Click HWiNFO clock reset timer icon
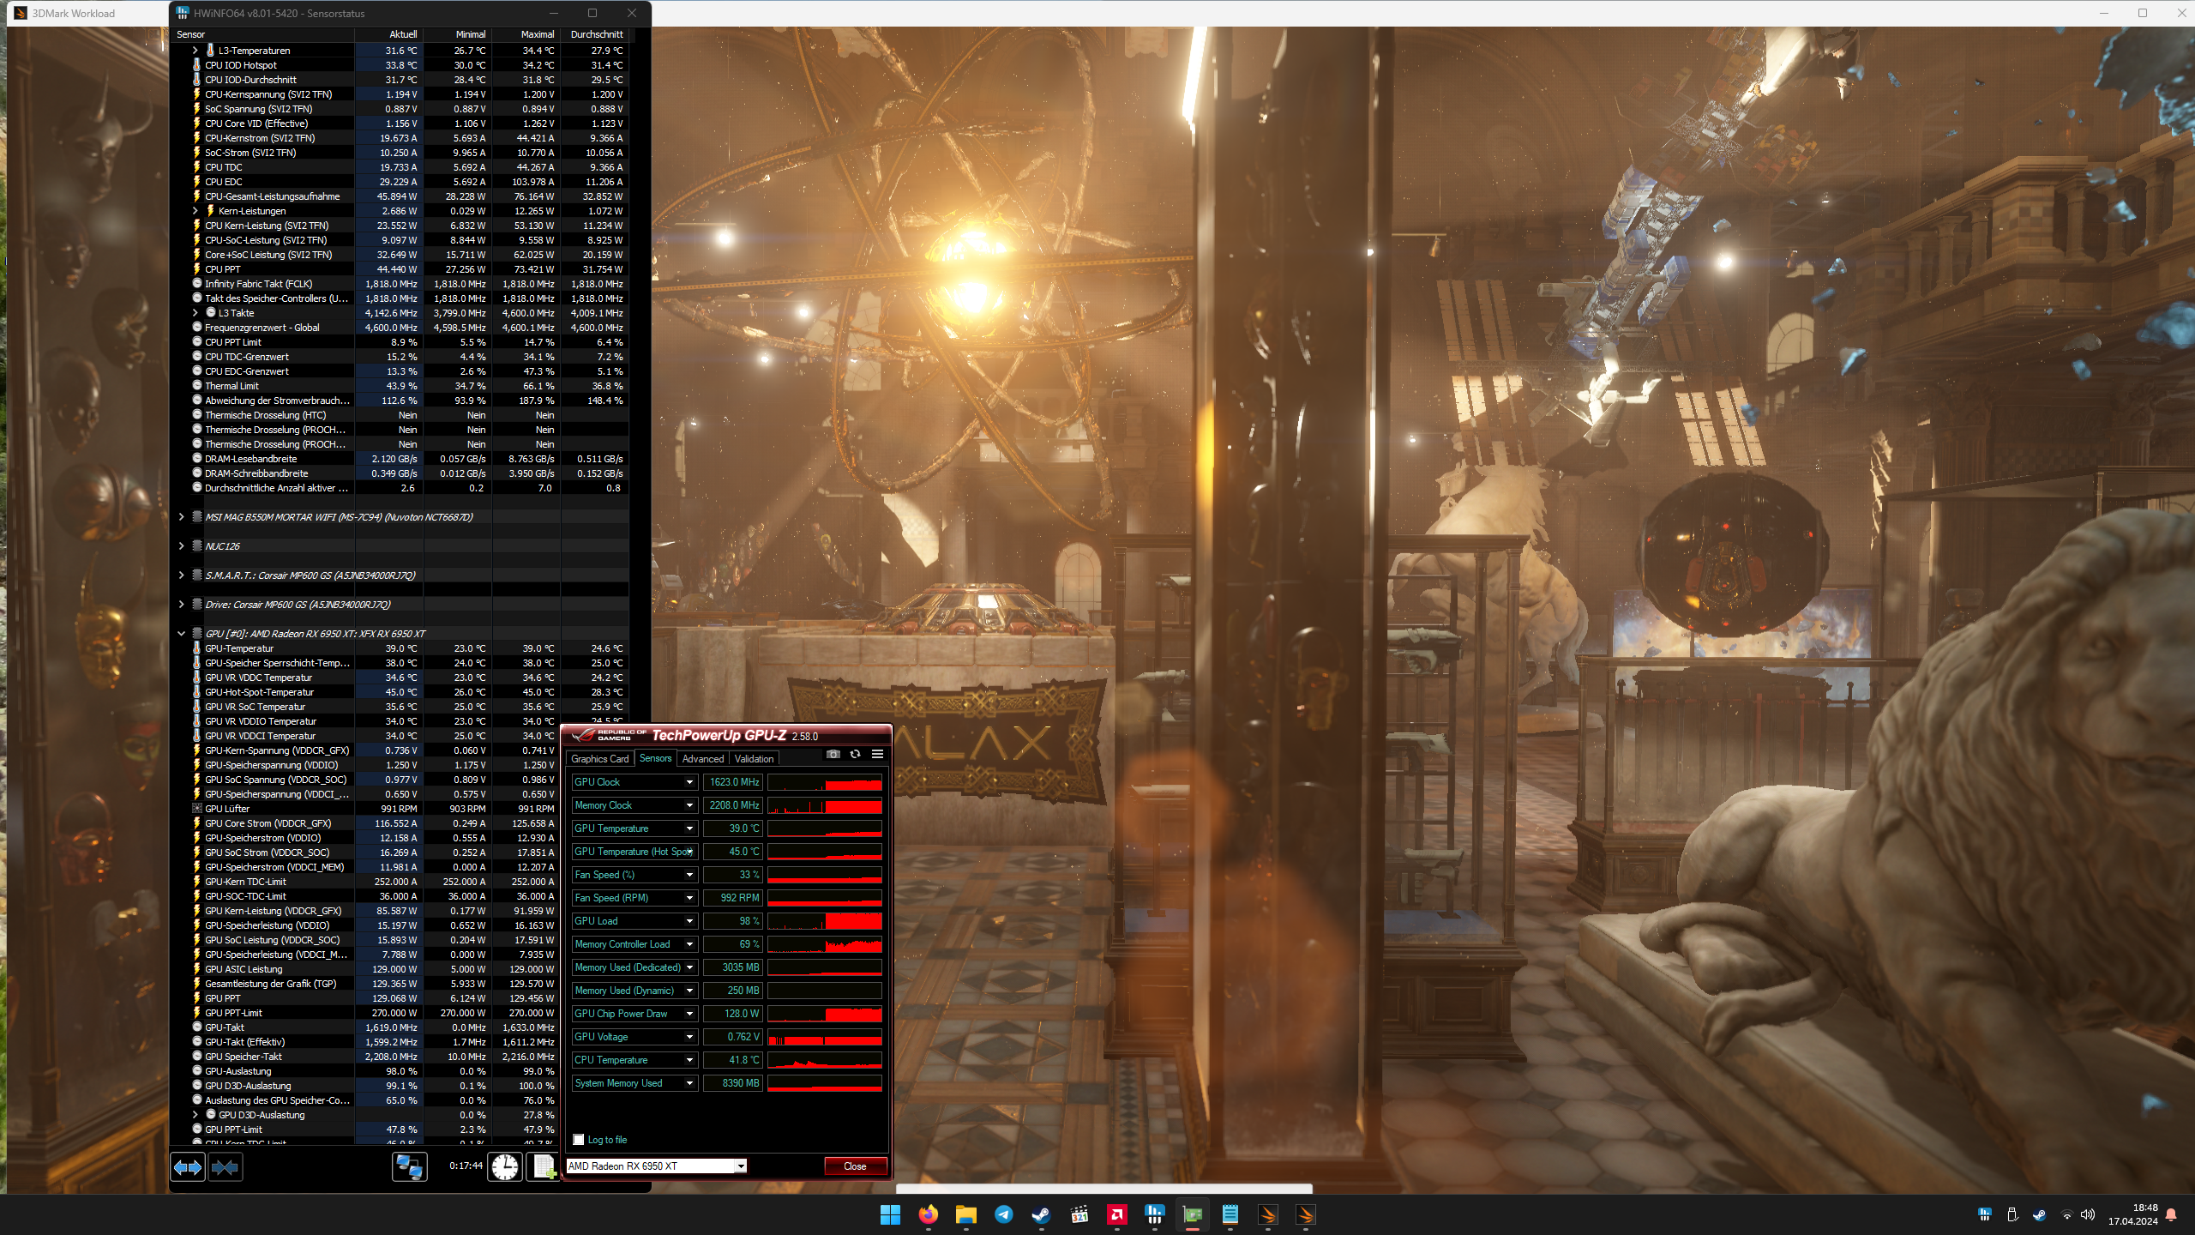Image resolution: width=2195 pixels, height=1235 pixels. [505, 1167]
